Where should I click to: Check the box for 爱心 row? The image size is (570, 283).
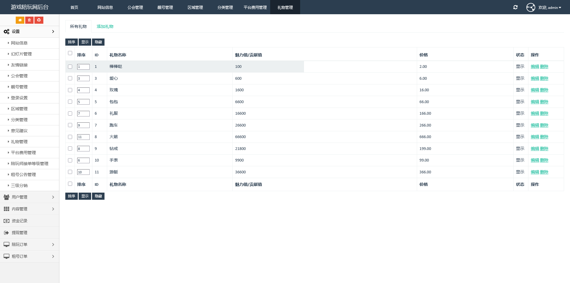coord(70,78)
